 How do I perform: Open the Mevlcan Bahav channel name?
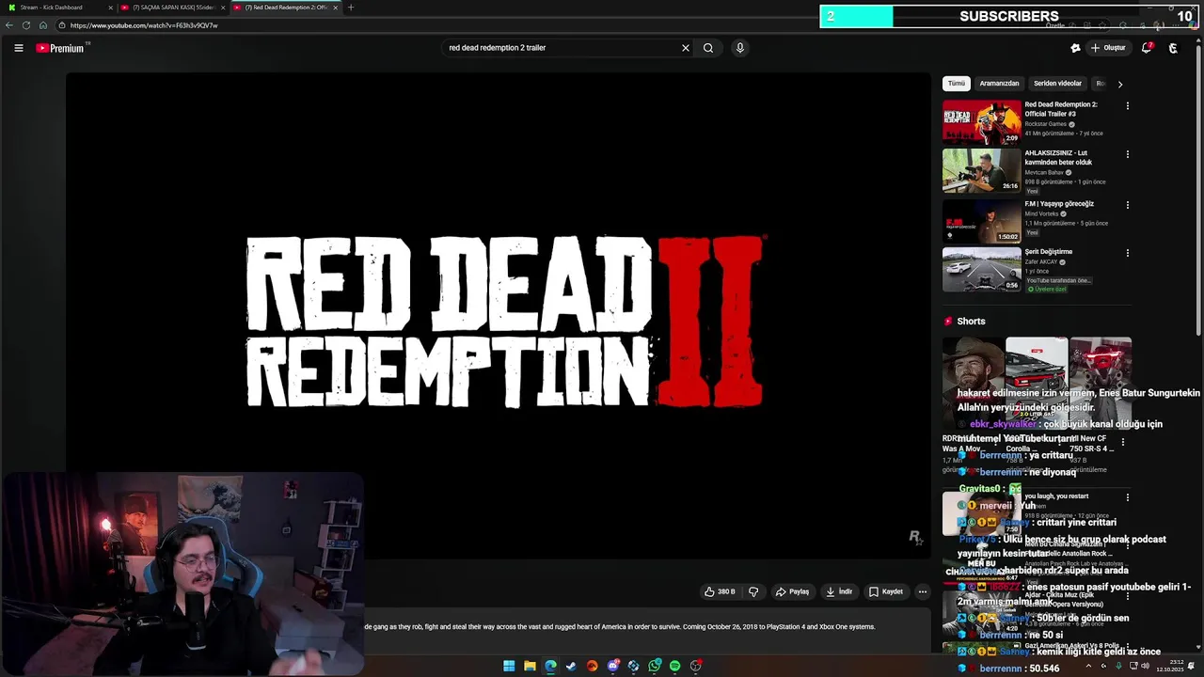(1044, 172)
